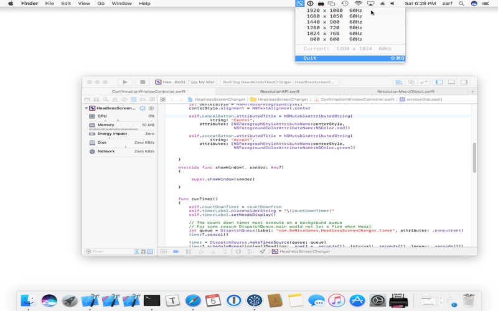Select 1920 x 1080 60Hz resolution
498x311 pixels.
(x=334, y=11)
